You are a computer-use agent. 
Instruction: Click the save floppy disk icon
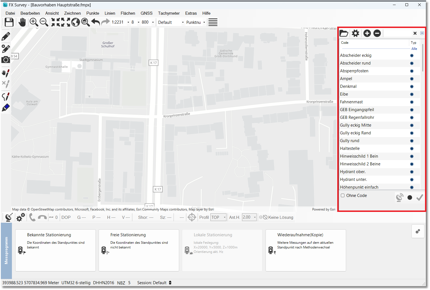click(9, 22)
